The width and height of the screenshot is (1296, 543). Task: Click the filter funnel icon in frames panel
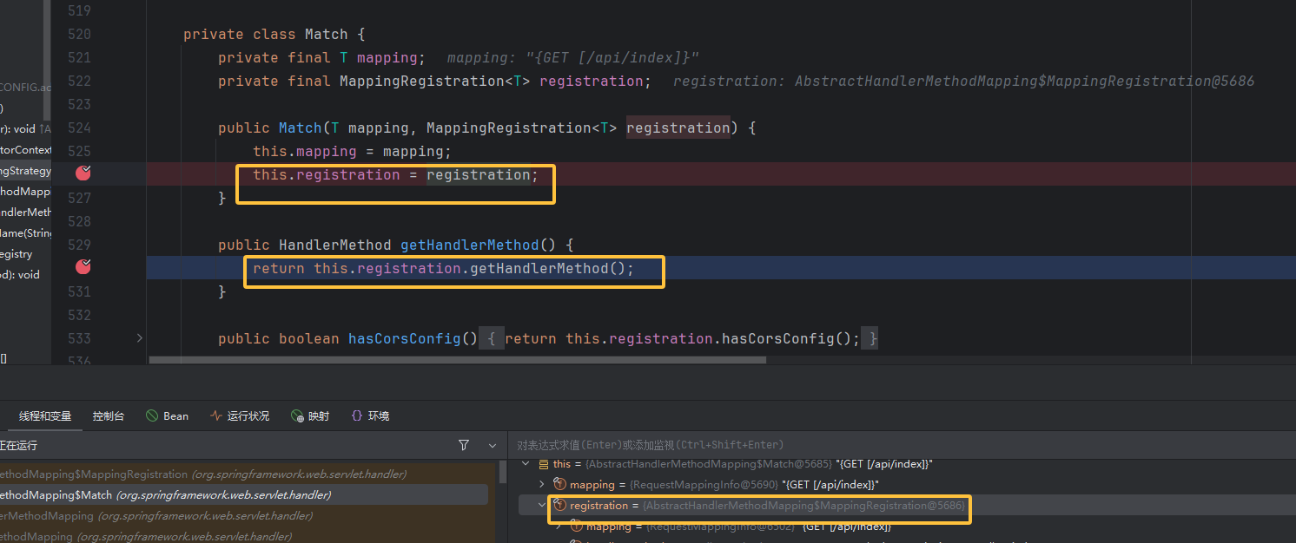[464, 445]
